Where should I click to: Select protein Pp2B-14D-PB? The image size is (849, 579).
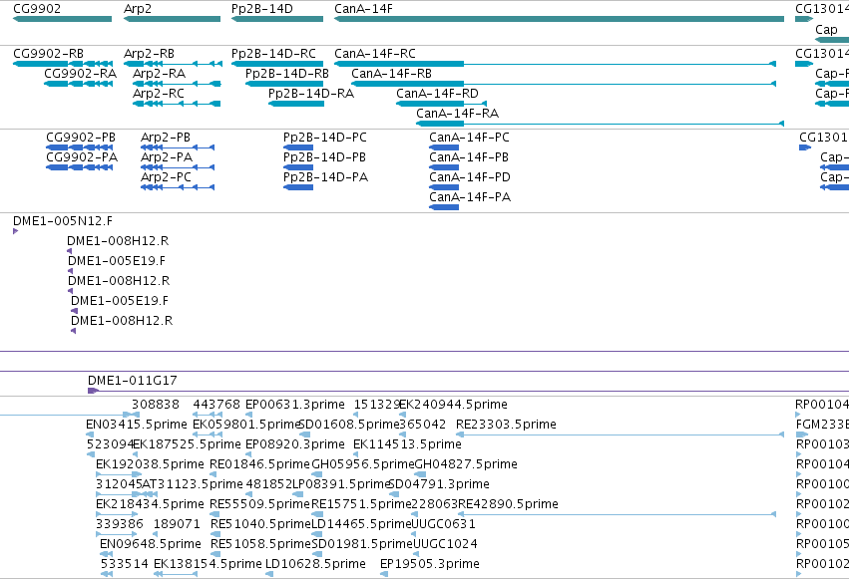(298, 167)
